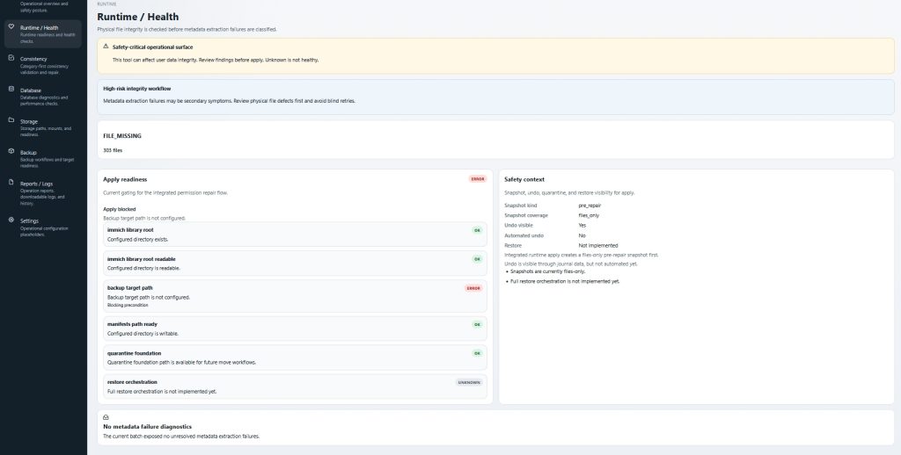
Task: Click the Consistency checkmark icon in sidebar
Action: click(11, 59)
